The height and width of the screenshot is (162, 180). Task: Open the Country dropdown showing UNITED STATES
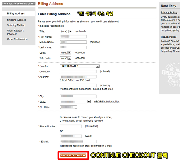click(x=80, y=66)
